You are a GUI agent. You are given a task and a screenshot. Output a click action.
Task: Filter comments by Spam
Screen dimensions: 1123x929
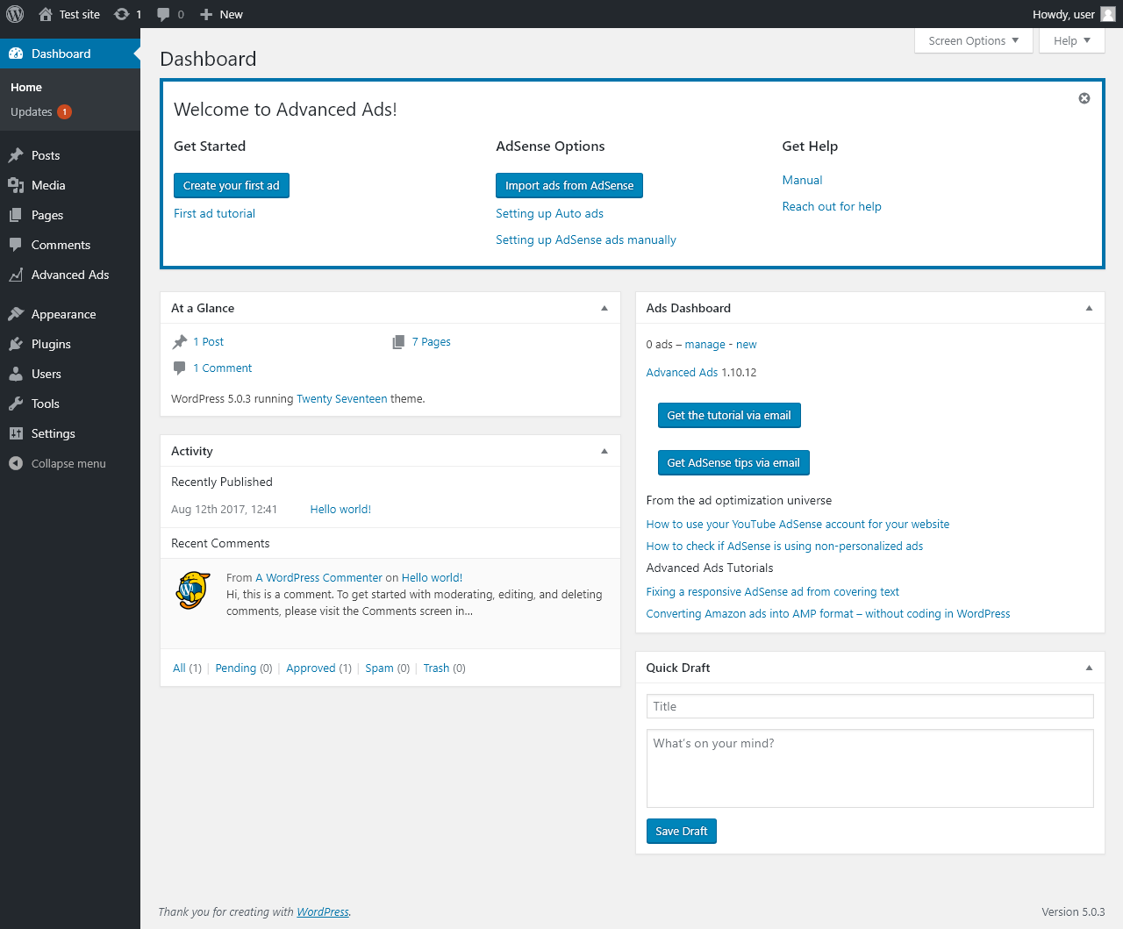click(379, 668)
